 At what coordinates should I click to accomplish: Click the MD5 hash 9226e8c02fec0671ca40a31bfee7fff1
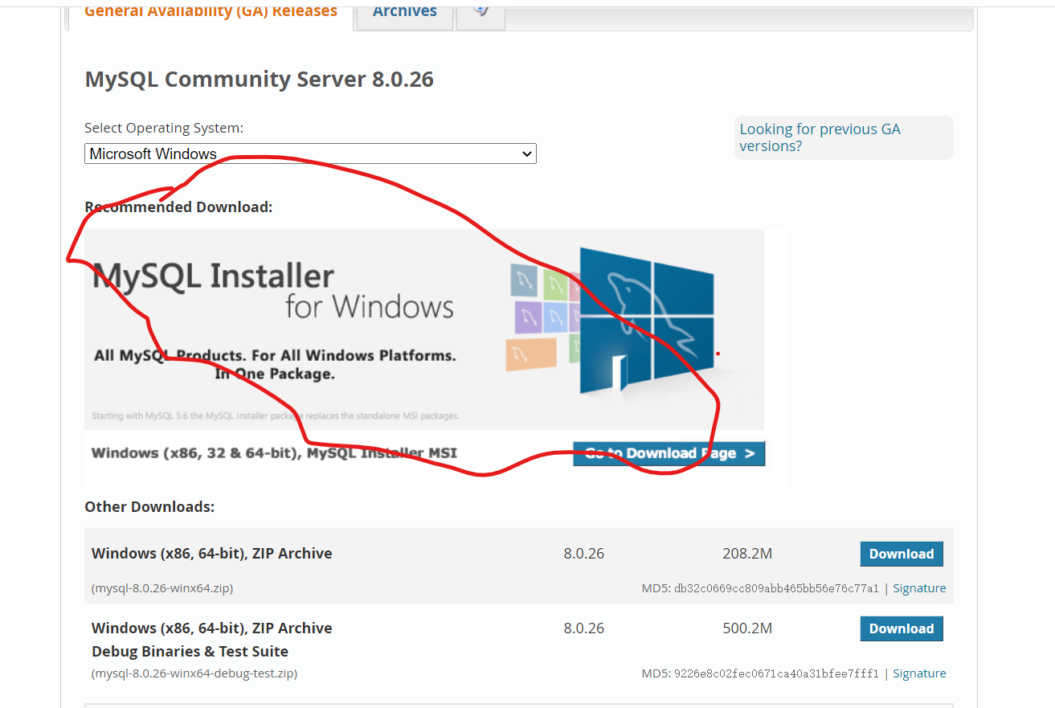point(776,673)
